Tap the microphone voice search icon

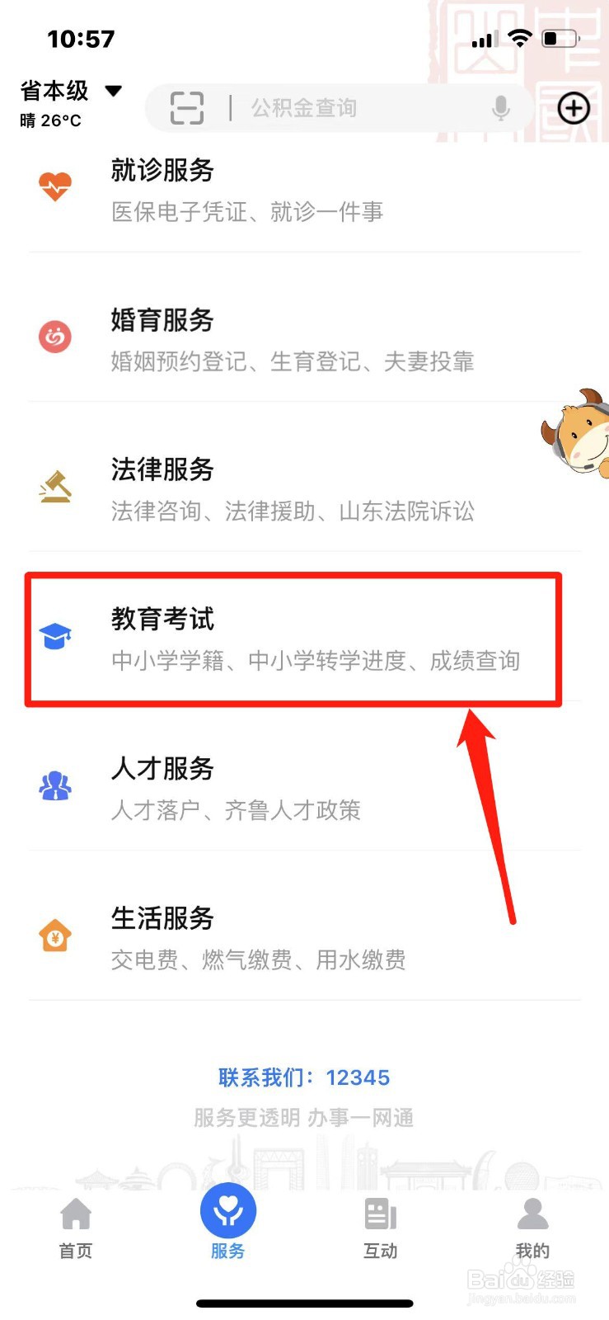point(500,108)
